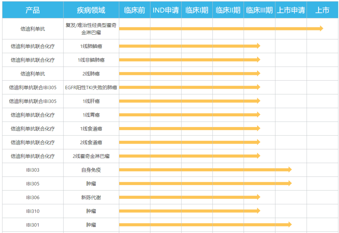Click 信迪利单抗联合化疗 in the 1线食道癌 row
This screenshot has height=233, width=339.
tap(33, 129)
